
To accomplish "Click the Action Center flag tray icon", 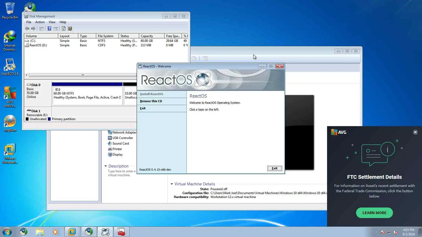I will 383,232.
